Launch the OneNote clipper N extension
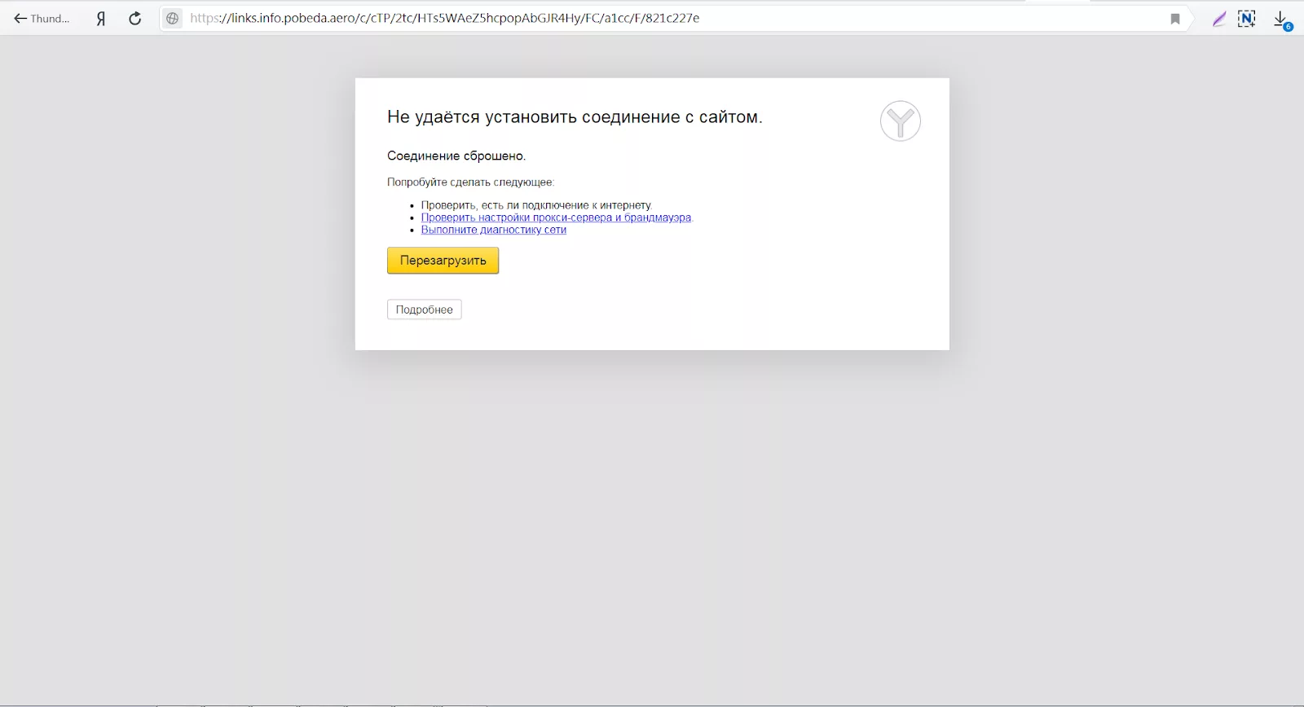 (x=1246, y=19)
